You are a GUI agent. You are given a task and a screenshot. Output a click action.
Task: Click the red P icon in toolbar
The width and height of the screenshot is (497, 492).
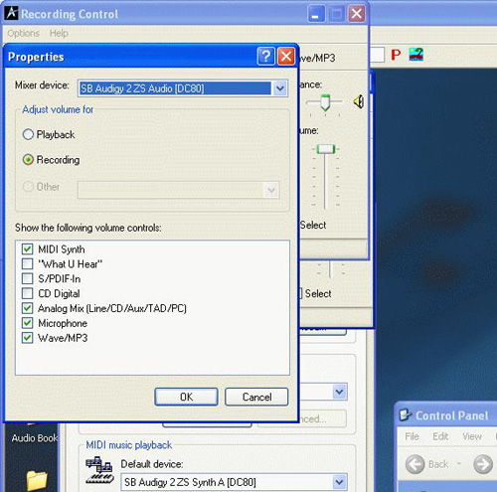click(396, 55)
